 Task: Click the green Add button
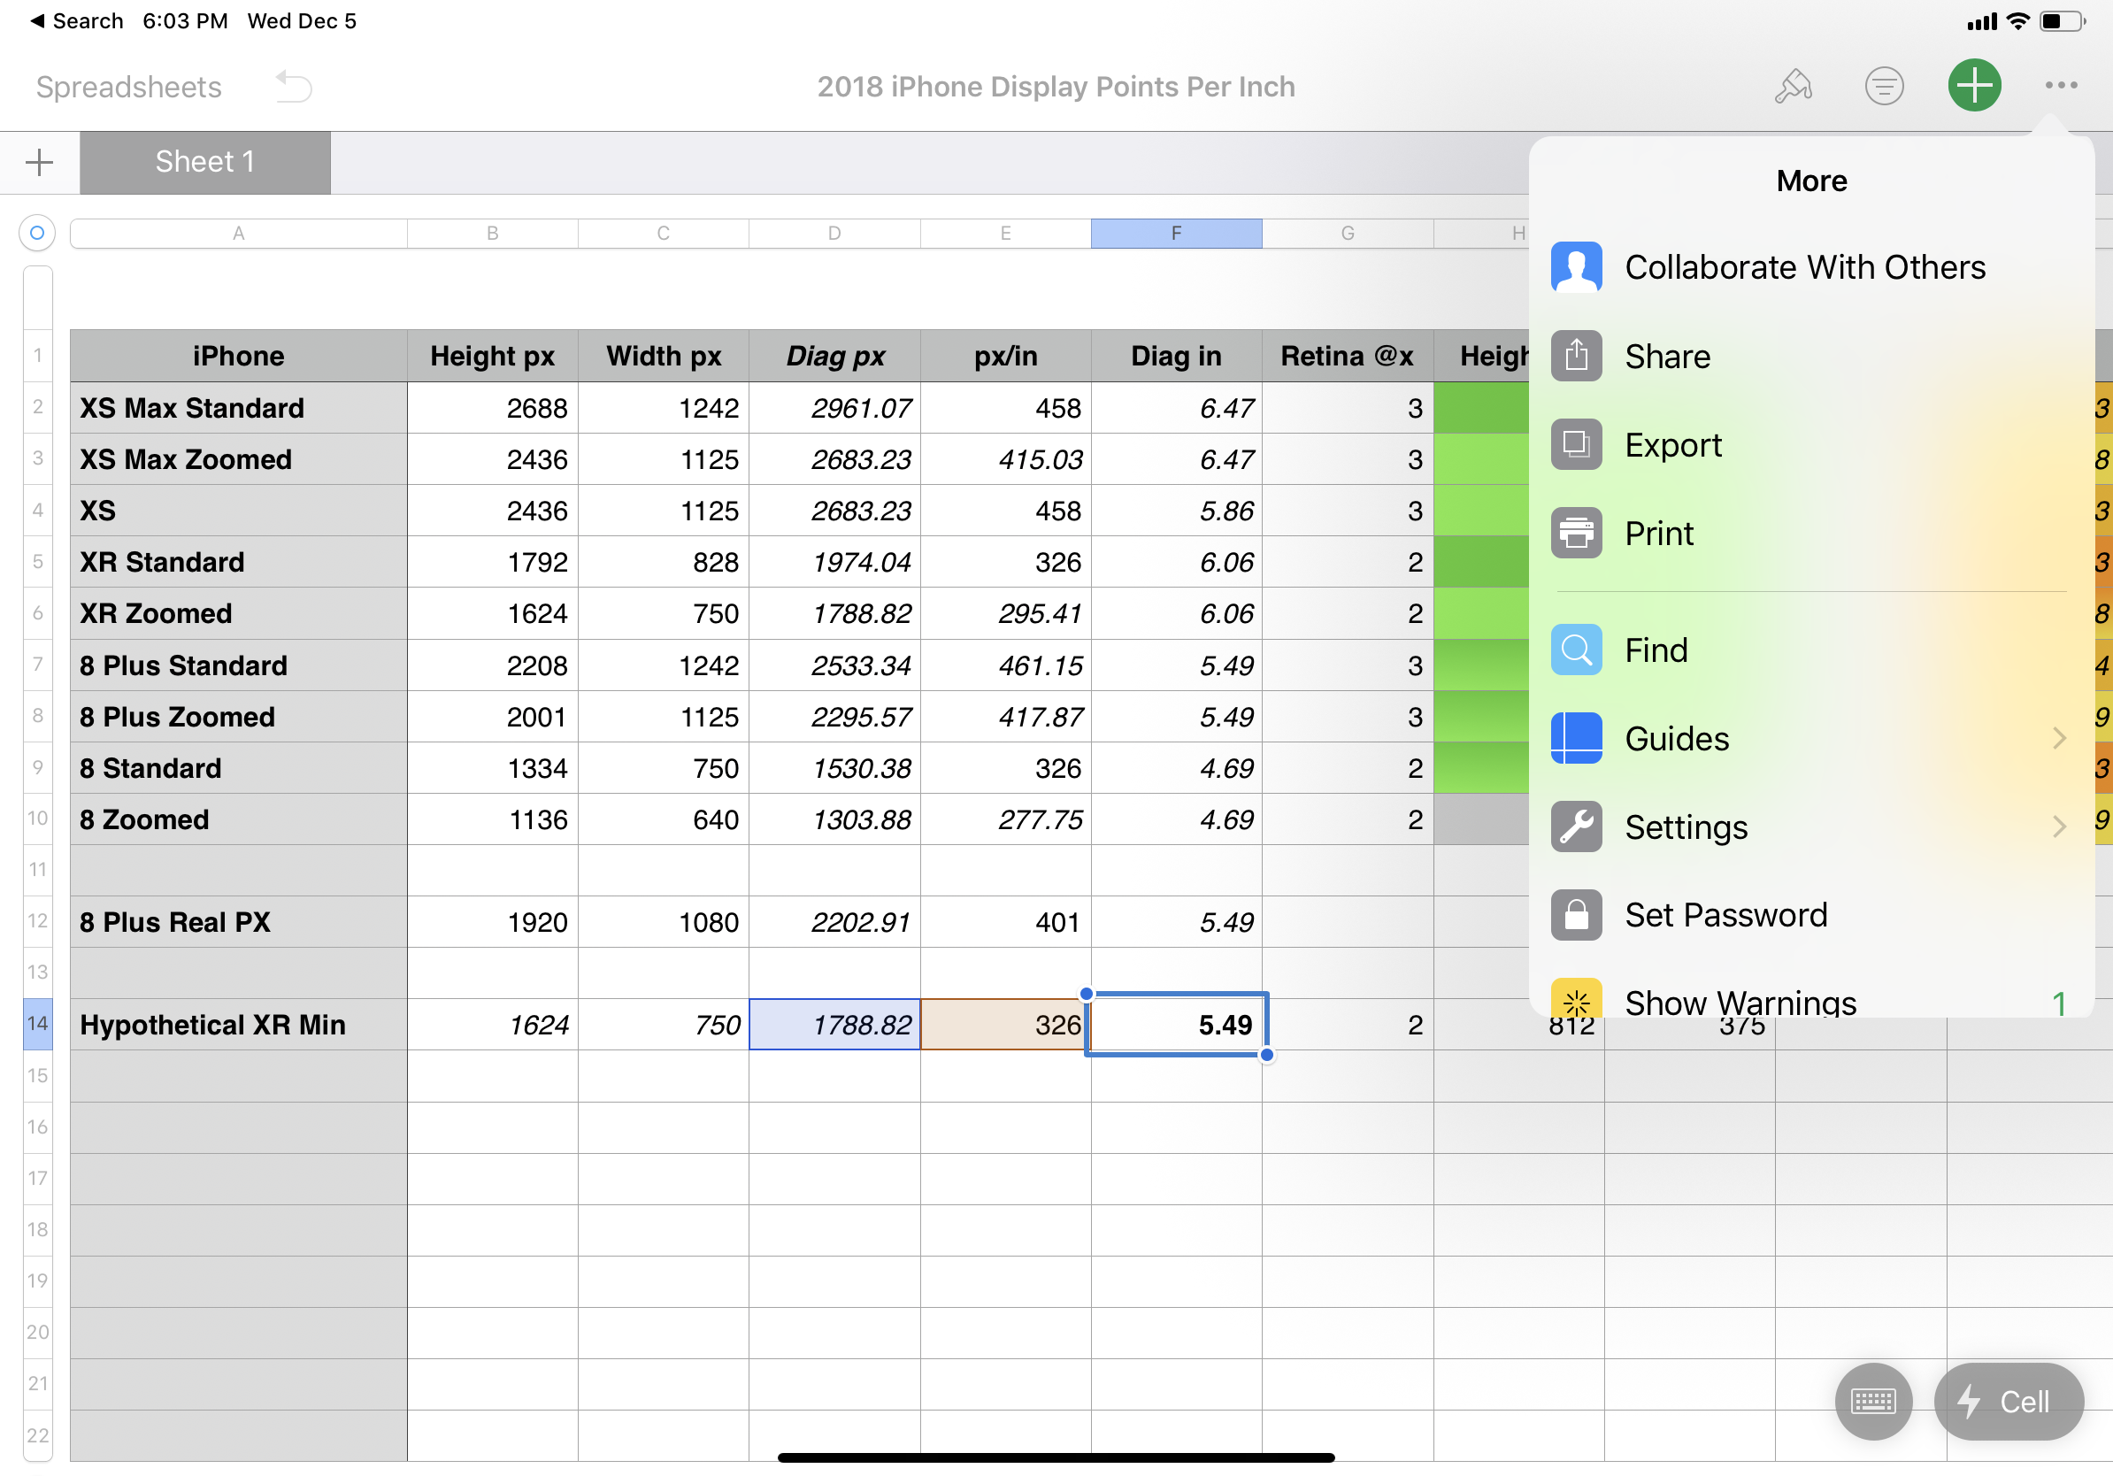[1973, 85]
